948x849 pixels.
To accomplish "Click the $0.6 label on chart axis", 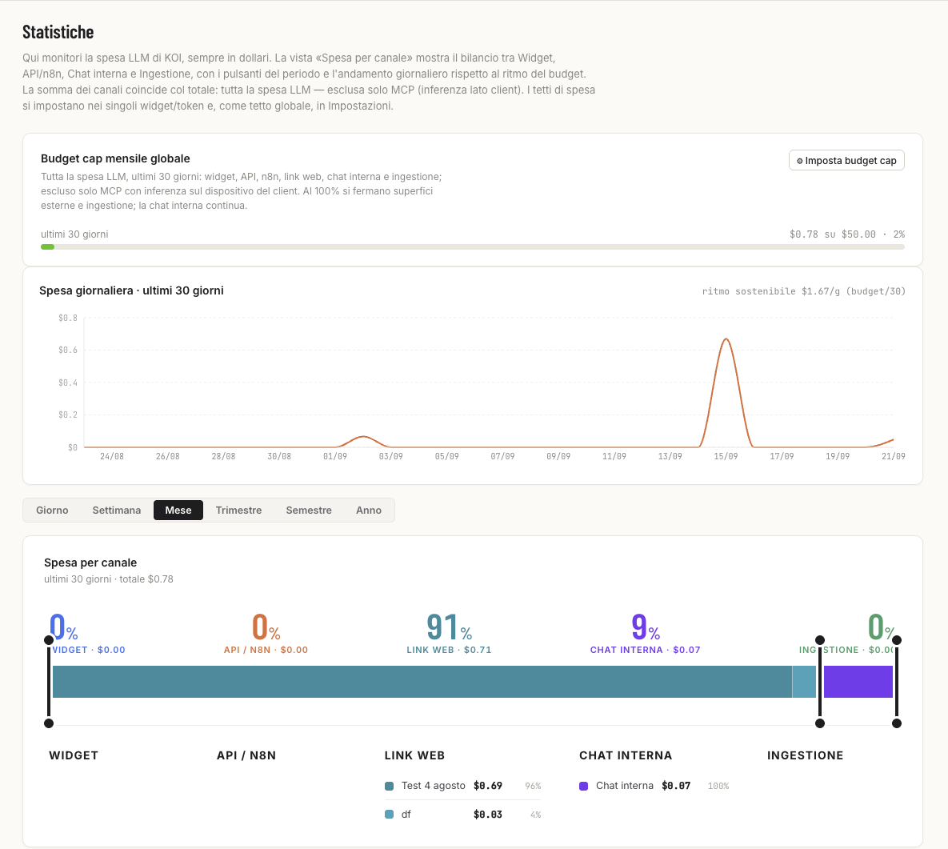I will (x=68, y=350).
